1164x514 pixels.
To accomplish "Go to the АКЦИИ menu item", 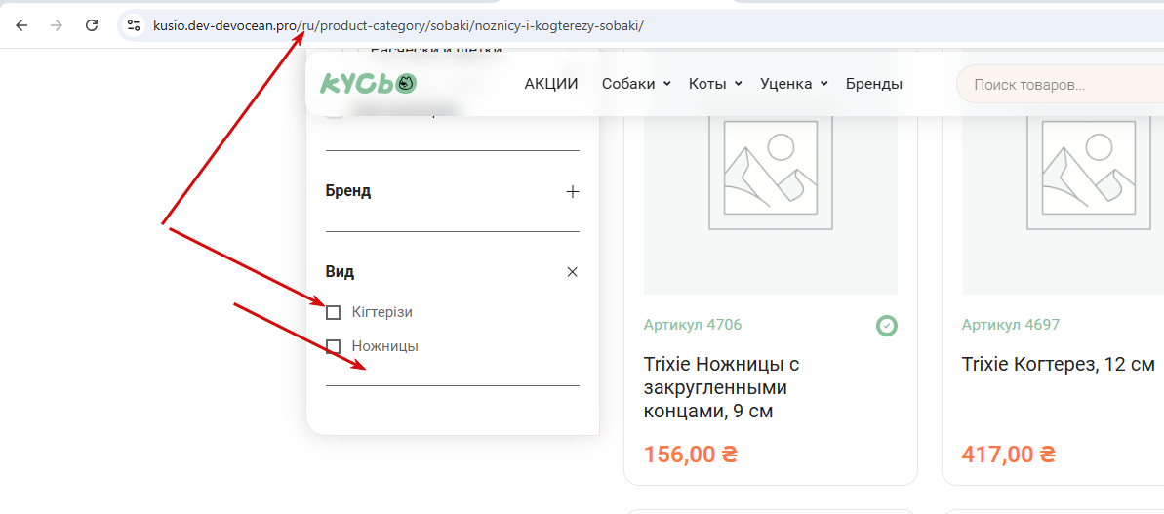I will tap(551, 84).
